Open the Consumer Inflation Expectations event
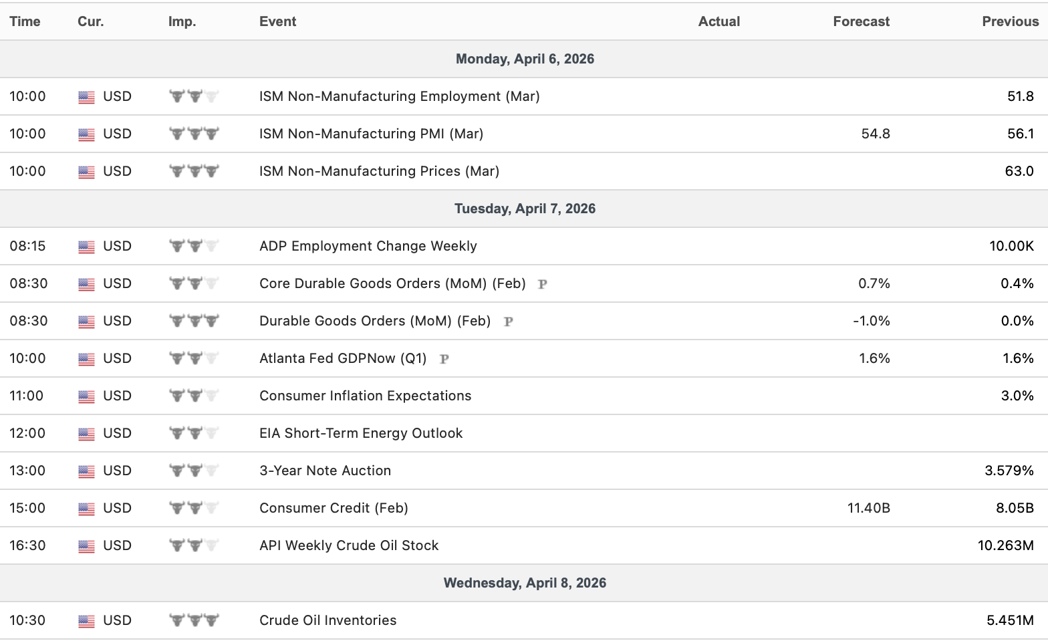 point(365,396)
